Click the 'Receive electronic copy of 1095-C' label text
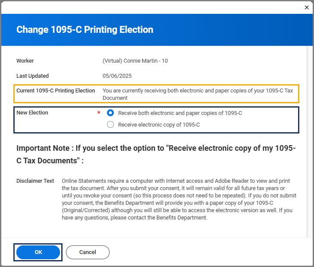This screenshot has height=267, width=314. [159, 125]
